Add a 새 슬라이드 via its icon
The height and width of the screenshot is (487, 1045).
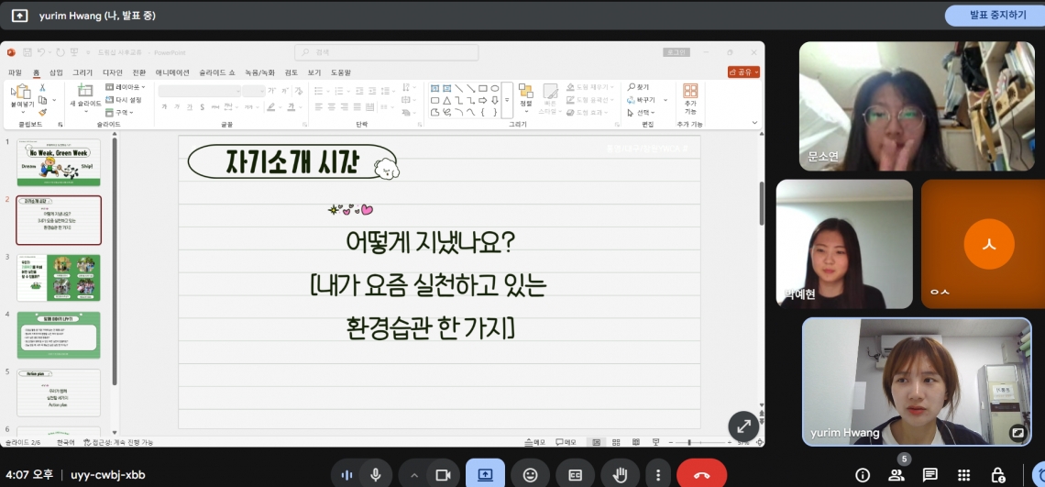click(x=85, y=91)
